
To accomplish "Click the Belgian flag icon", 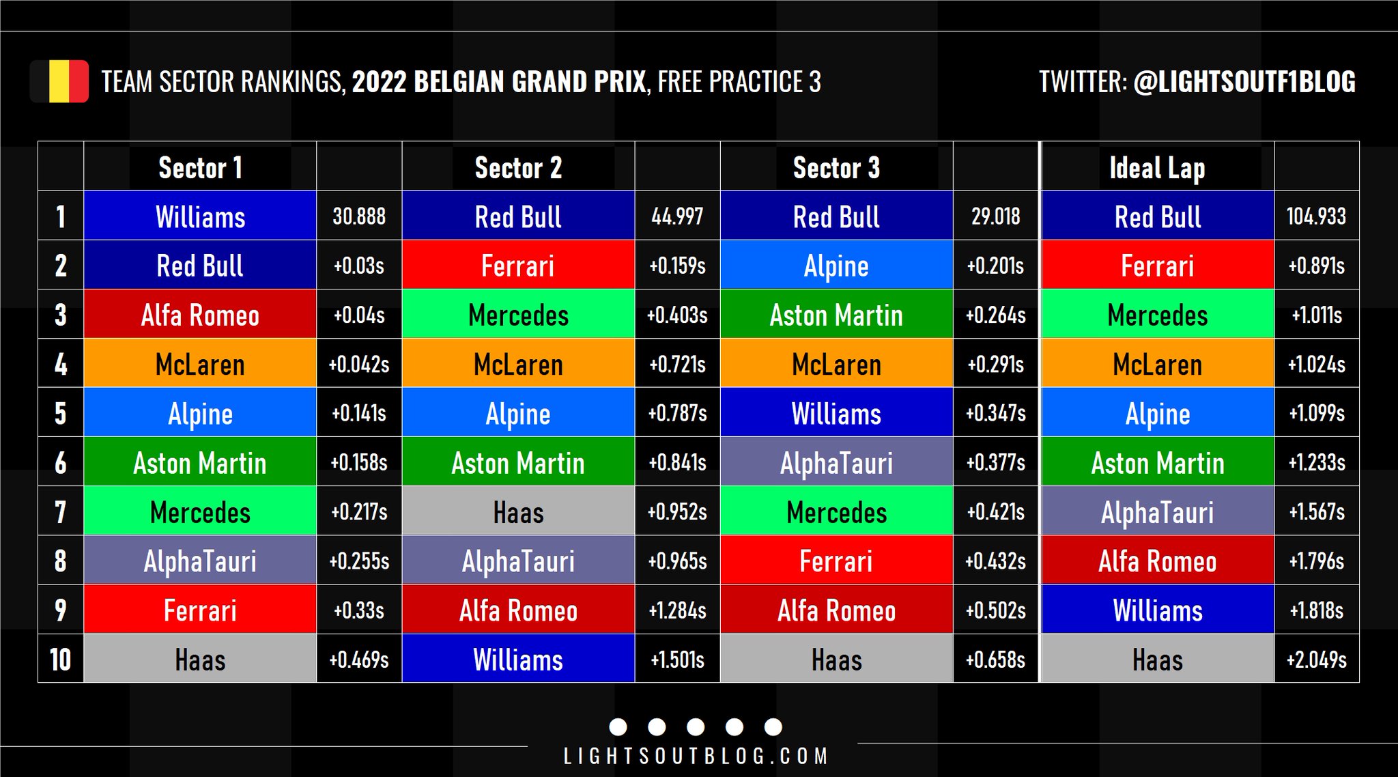I will point(59,82).
